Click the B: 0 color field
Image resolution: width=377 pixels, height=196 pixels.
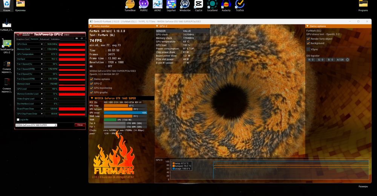(331, 60)
